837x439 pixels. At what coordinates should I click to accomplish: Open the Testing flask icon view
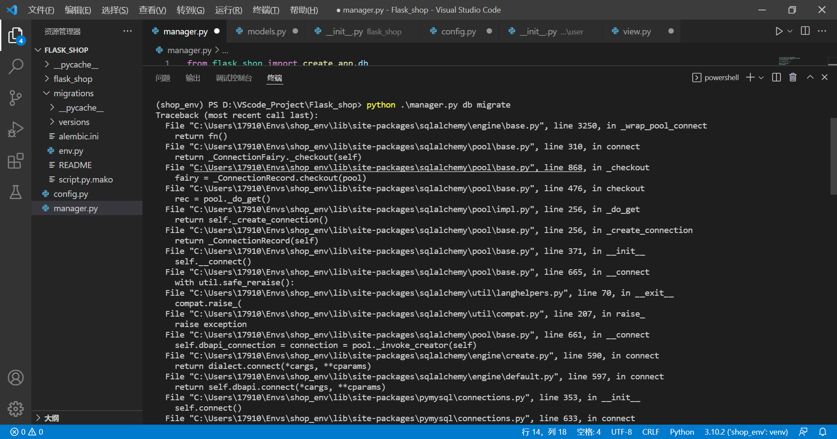pos(16,192)
